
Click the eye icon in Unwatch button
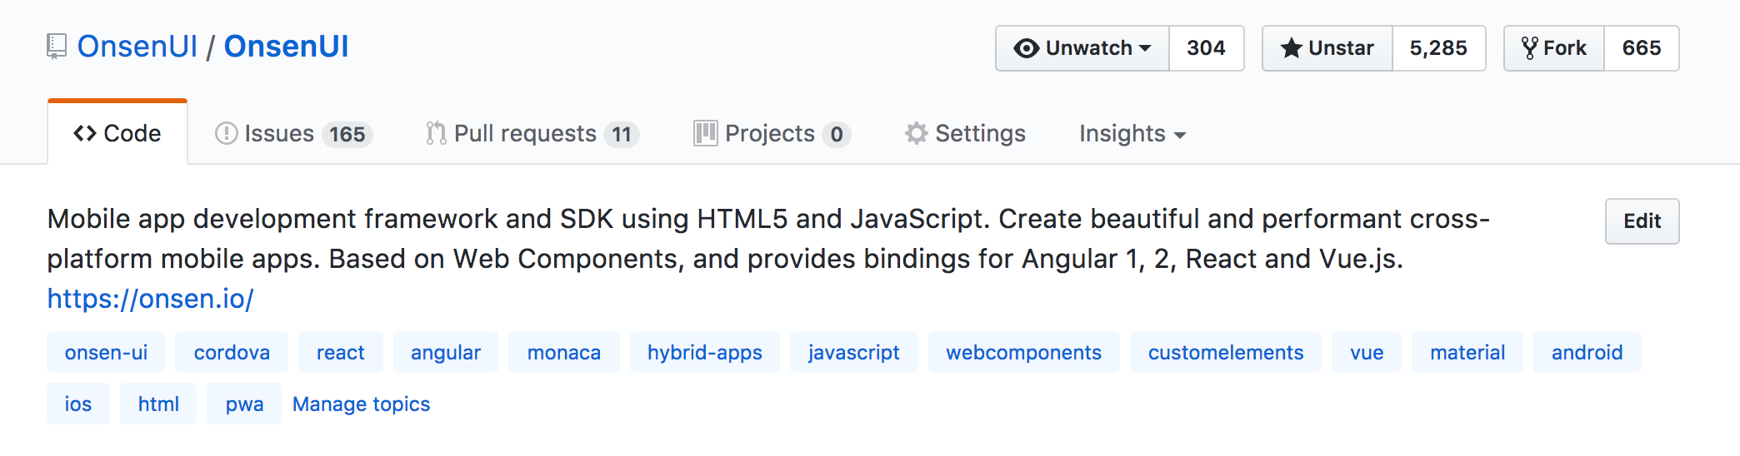click(x=1026, y=48)
